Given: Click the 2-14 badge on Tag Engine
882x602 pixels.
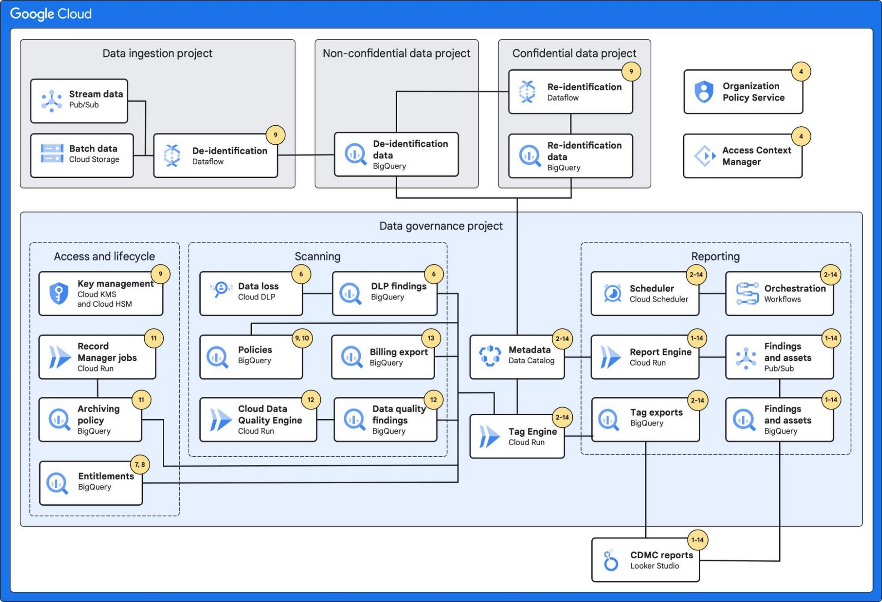Looking at the screenshot, I should click(x=562, y=418).
